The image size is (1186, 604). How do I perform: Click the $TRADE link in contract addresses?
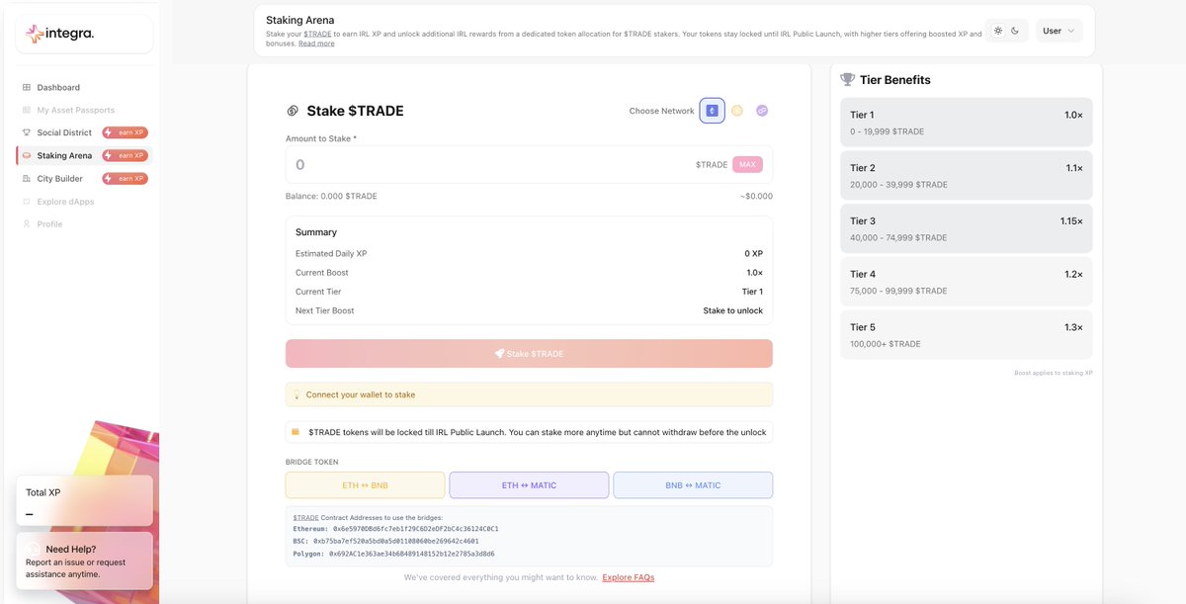[305, 517]
